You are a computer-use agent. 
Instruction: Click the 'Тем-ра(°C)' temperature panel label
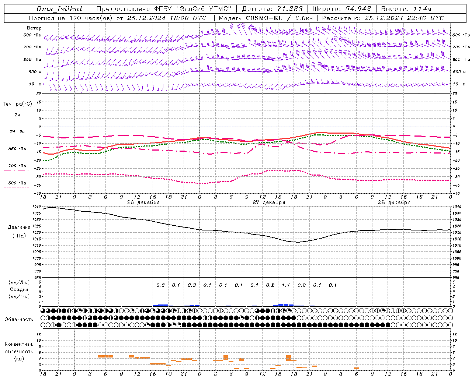coord(17,104)
